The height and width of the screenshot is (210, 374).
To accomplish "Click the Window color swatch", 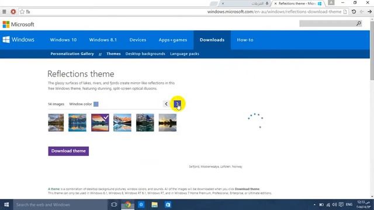I will point(96,104).
